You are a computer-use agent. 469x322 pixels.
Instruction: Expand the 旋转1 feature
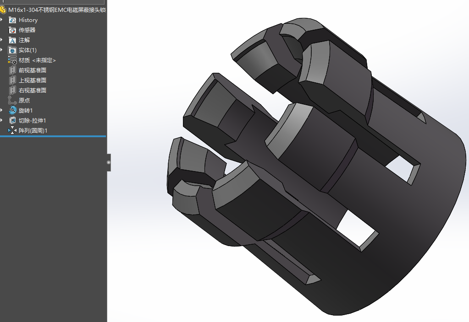coord(1,110)
